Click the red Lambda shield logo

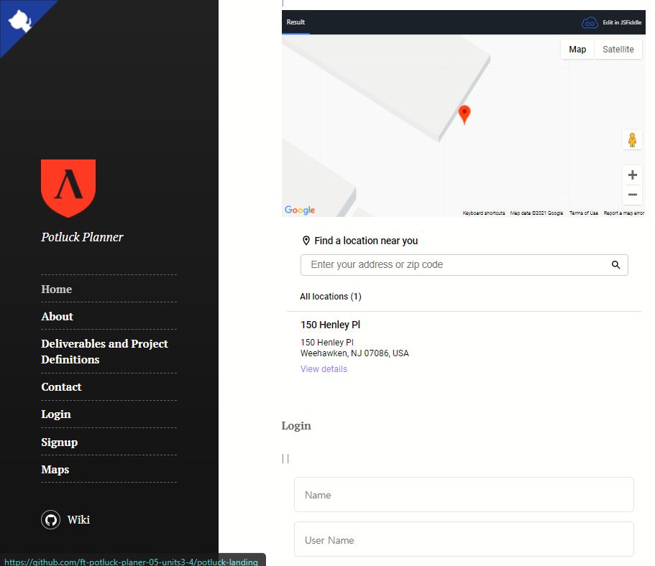click(x=68, y=187)
